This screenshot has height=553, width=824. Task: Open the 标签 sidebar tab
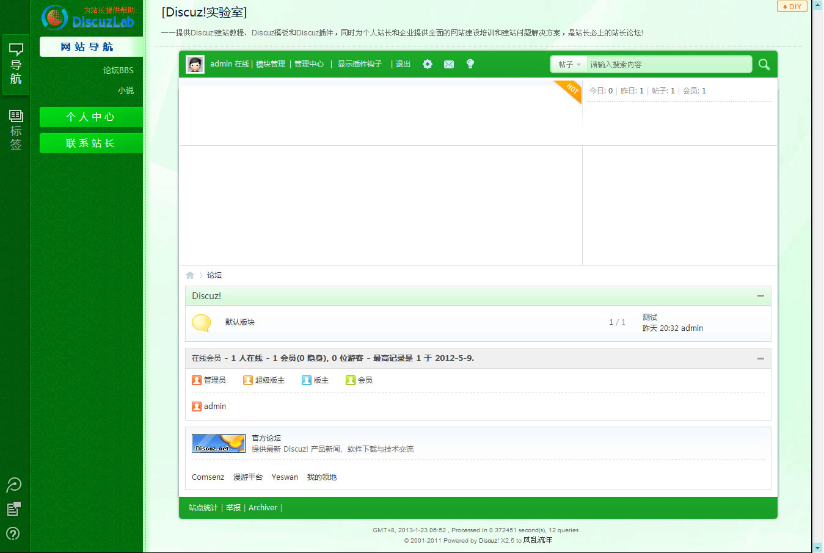click(16, 129)
